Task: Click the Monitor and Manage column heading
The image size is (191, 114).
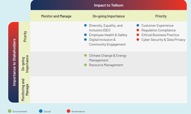Action: [56, 16]
